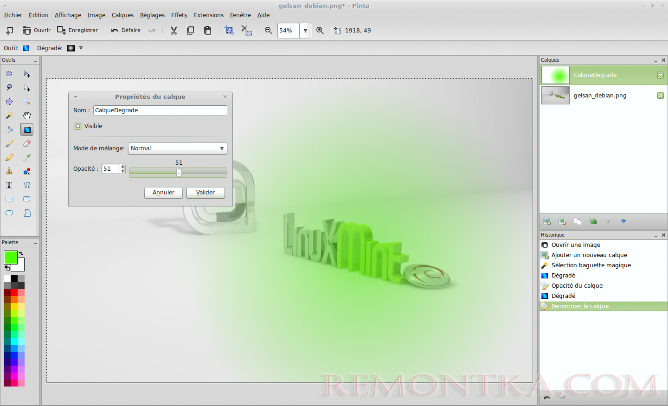Screen dimensions: 668x406
Task: Click the Annuler button
Action: [x=163, y=193]
